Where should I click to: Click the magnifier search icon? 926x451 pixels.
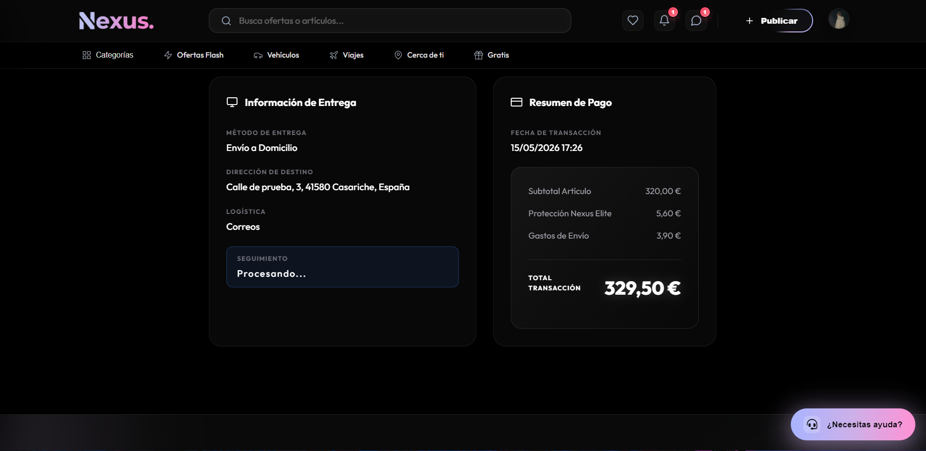[x=226, y=21]
